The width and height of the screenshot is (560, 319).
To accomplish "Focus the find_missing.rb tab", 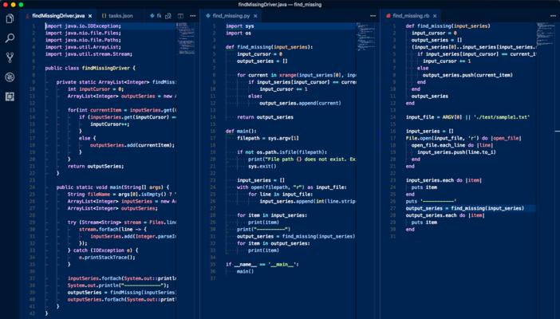I will (x=410, y=16).
